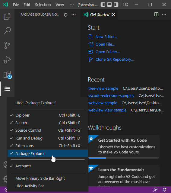
Task: Select the Package Explorer list icon
Action: coord(7,88)
